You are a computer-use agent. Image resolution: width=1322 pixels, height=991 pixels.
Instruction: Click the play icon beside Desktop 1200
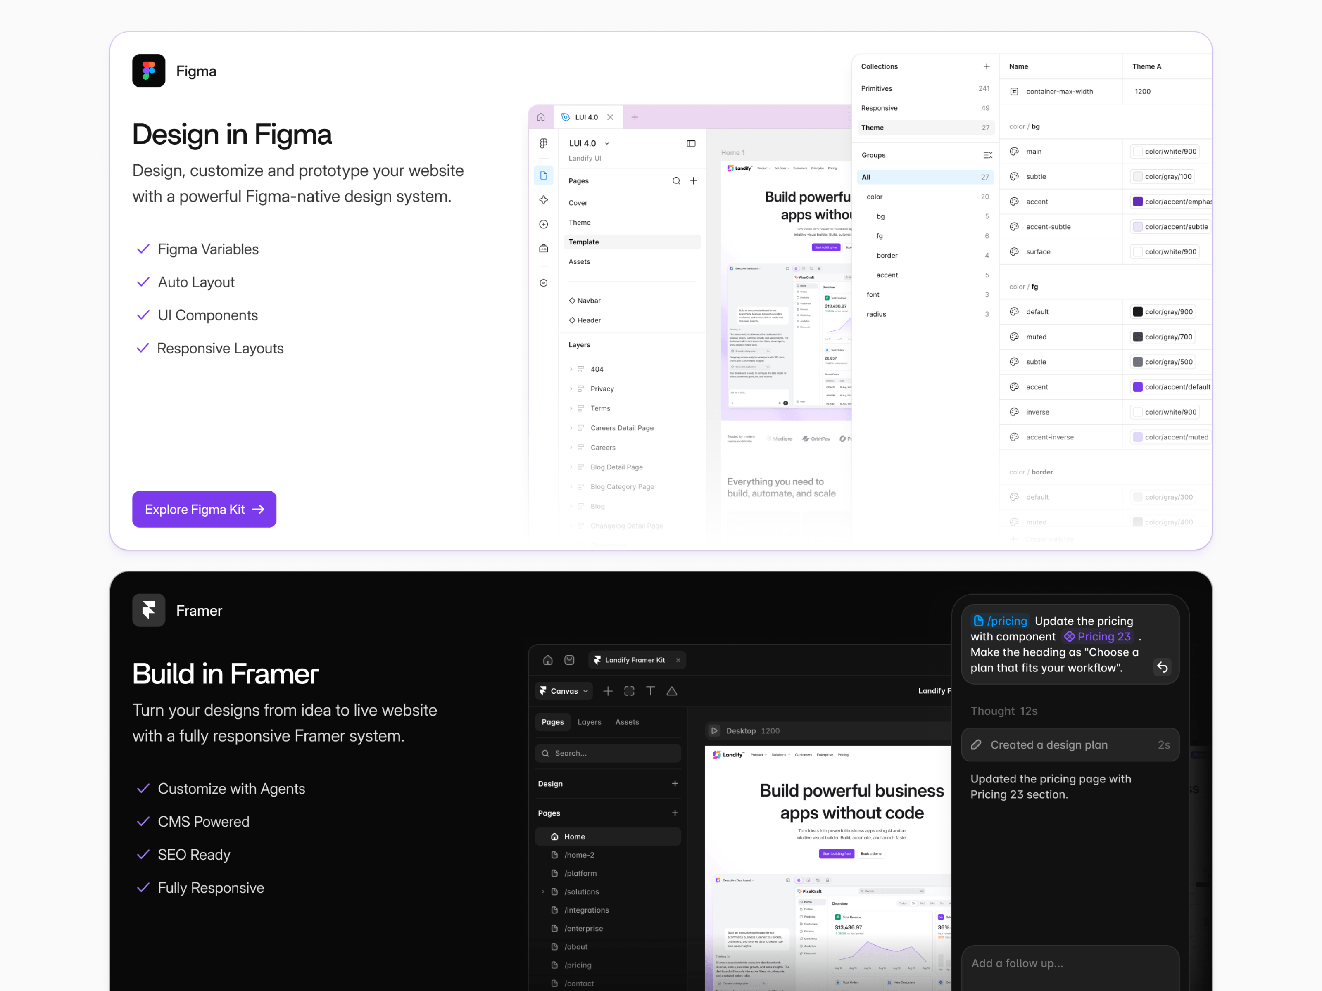click(x=714, y=730)
